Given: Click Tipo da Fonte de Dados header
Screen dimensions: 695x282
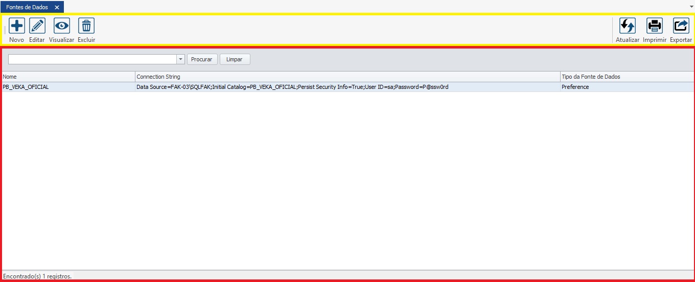Looking at the screenshot, I should [627, 77].
